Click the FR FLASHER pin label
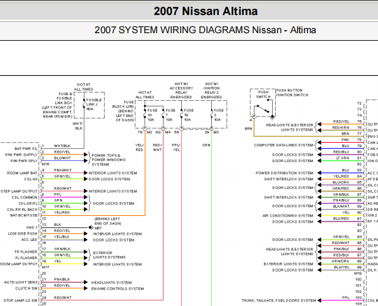Screen dimensions: 378x306 26,252
